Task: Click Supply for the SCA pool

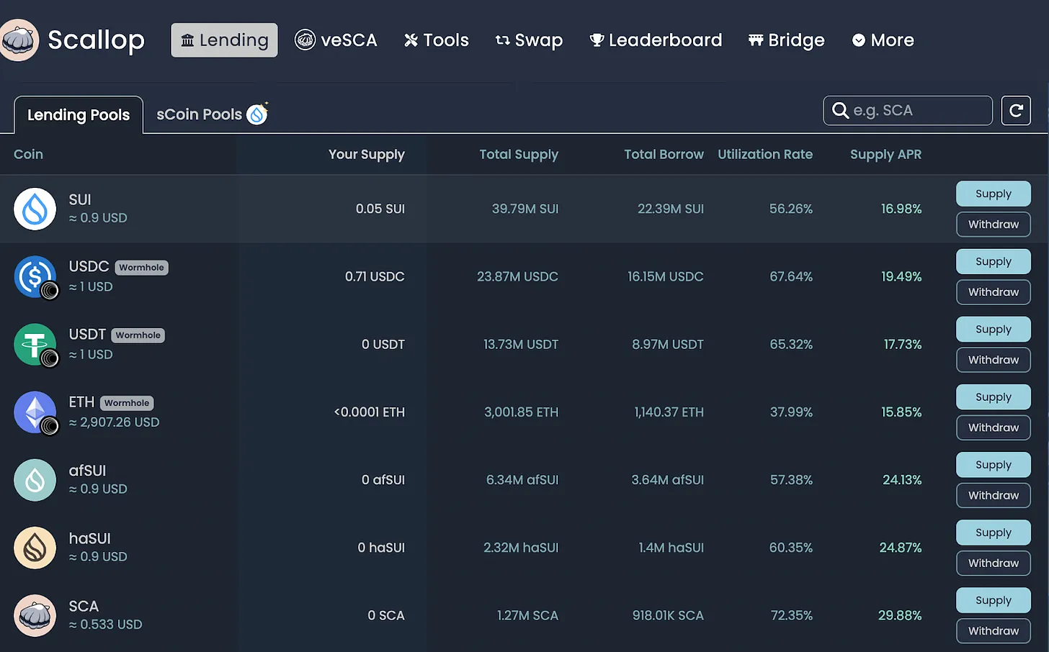Action: pos(993,600)
